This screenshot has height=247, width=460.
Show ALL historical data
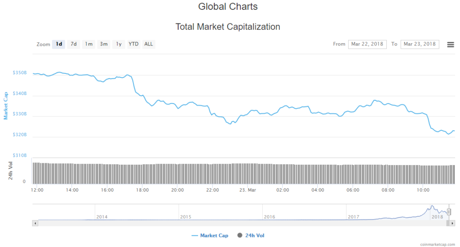(x=149, y=44)
